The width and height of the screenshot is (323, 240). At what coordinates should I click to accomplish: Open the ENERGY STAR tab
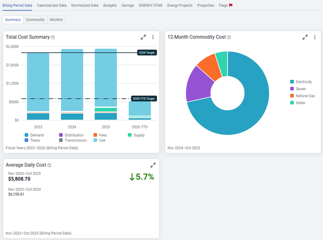[x=151, y=6]
